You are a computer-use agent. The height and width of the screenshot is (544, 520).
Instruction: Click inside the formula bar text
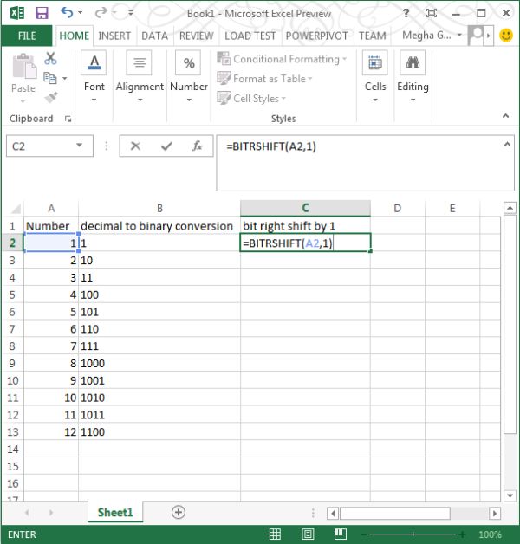(271, 146)
